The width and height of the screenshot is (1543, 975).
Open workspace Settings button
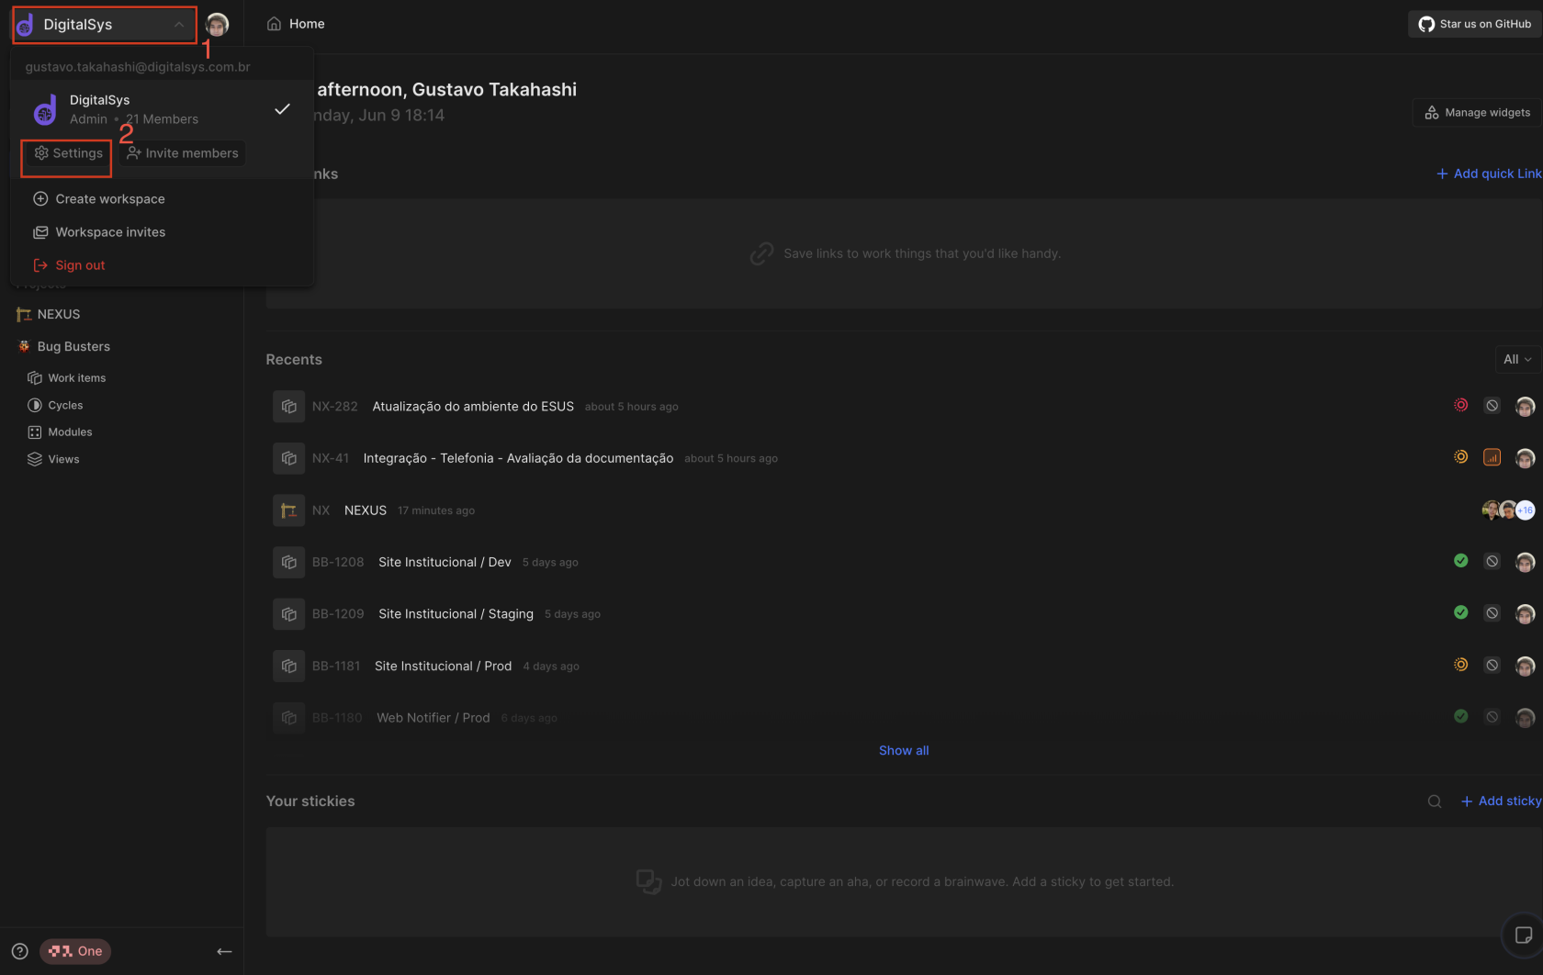click(68, 153)
